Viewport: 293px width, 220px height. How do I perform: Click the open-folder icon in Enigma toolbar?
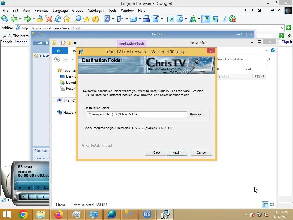click(x=40, y=19)
